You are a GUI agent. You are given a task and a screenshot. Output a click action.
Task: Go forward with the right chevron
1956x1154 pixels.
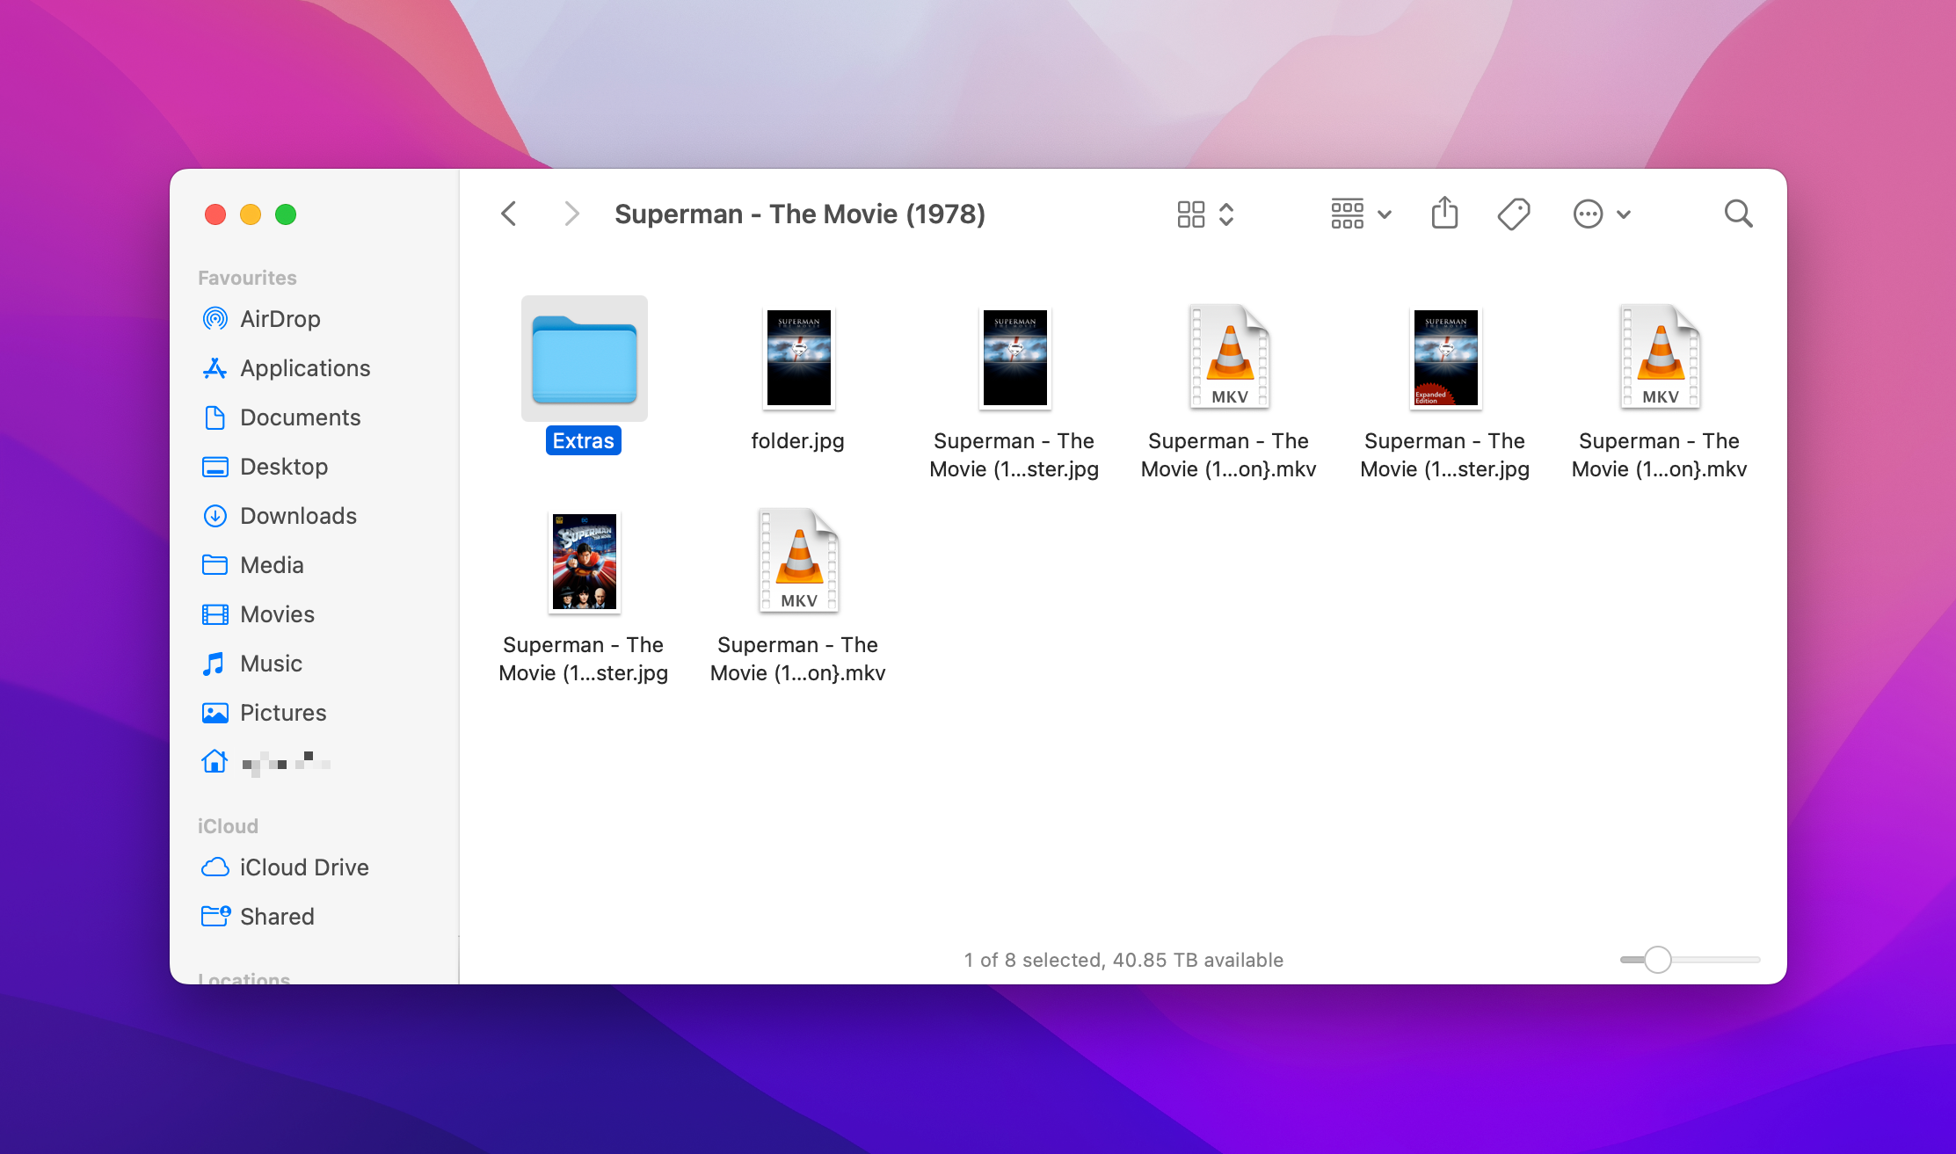[571, 214]
